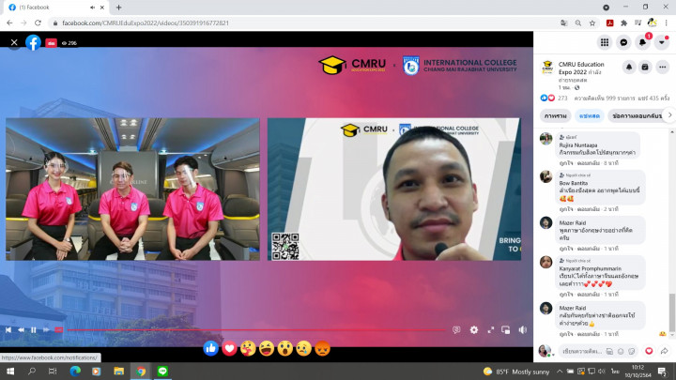
Task: Open the video settings gear
Action: click(474, 330)
